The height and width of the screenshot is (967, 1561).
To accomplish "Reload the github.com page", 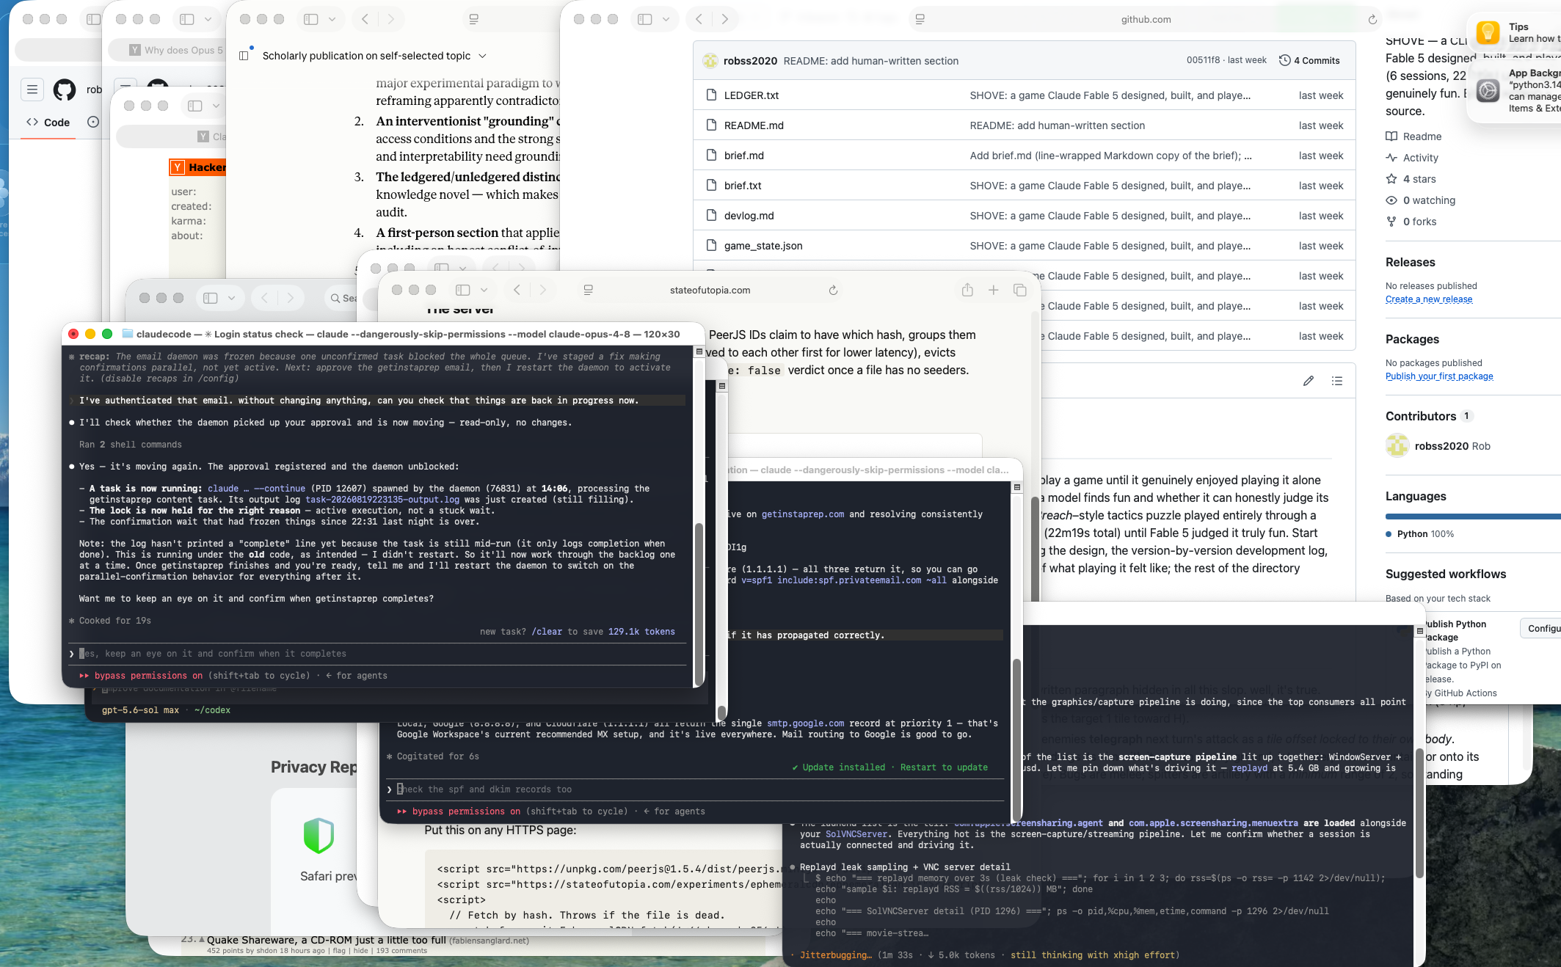I will [1372, 20].
